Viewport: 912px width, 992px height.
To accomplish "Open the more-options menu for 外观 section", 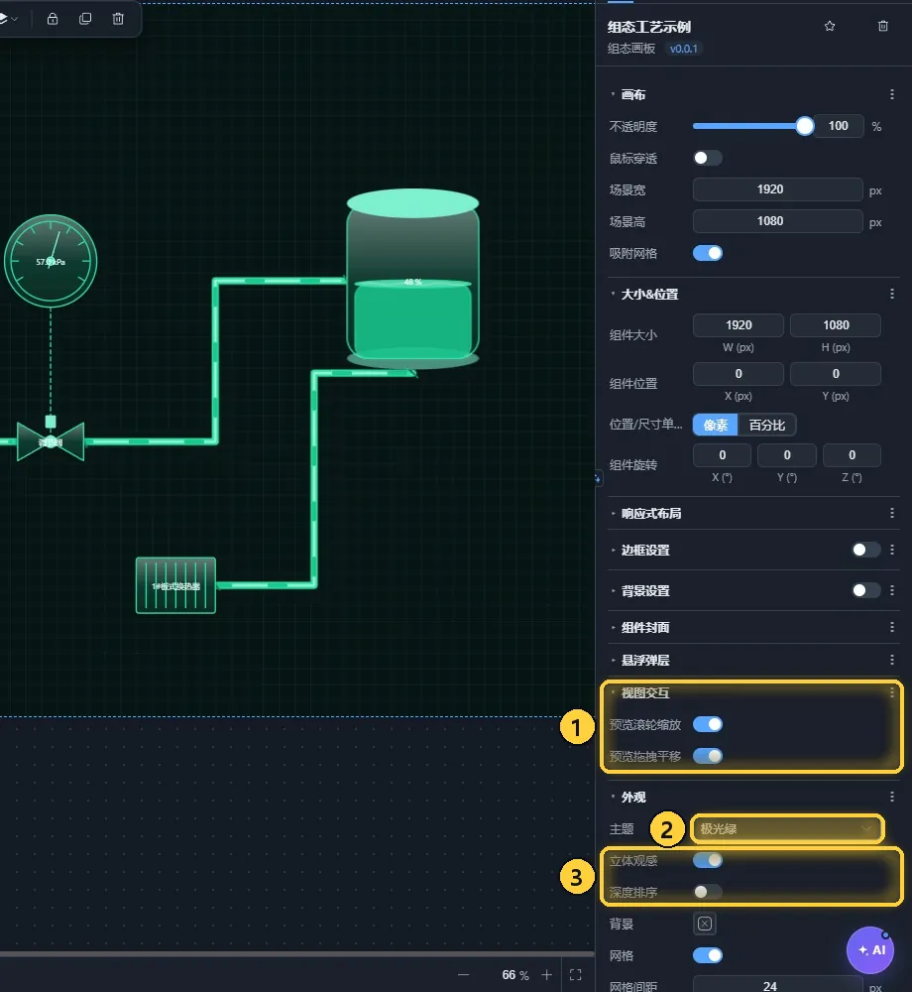I will [892, 797].
